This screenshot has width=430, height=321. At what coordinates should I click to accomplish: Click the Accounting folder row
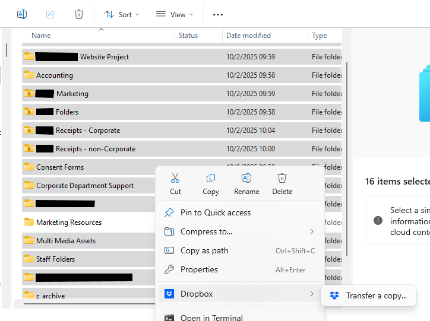pyautogui.click(x=55, y=75)
